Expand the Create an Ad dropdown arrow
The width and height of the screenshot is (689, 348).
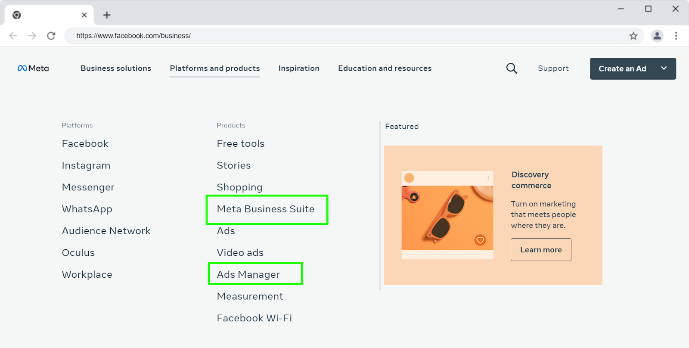[x=664, y=68]
